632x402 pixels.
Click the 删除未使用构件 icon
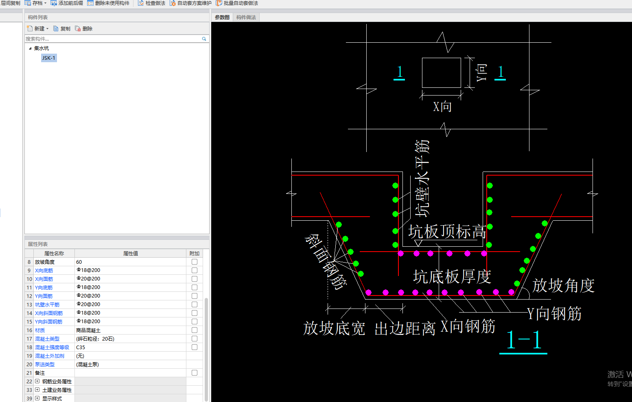pos(90,3)
